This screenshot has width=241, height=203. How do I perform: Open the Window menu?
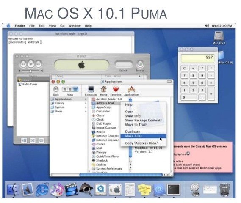pos(75,26)
